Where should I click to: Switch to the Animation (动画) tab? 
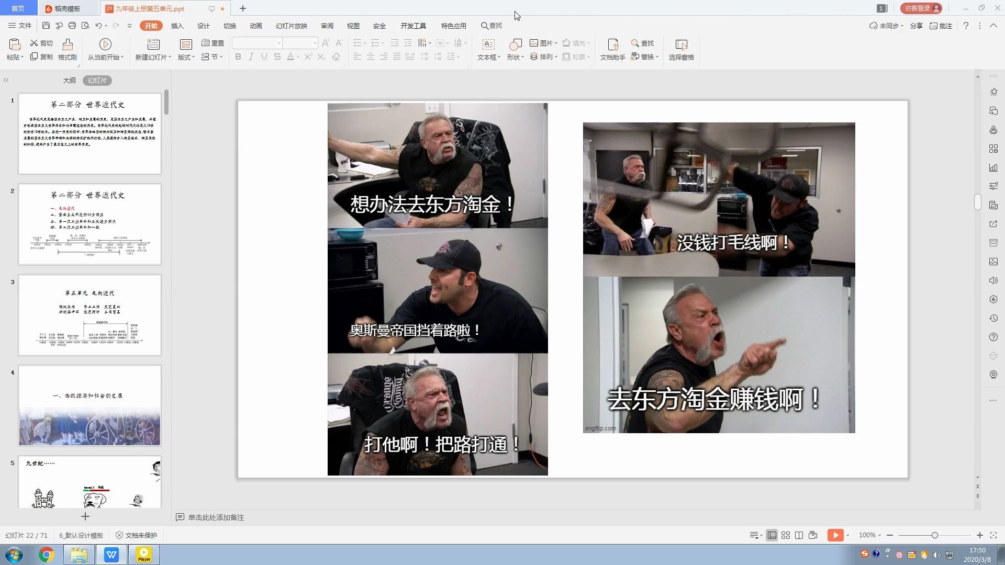pyautogui.click(x=256, y=26)
